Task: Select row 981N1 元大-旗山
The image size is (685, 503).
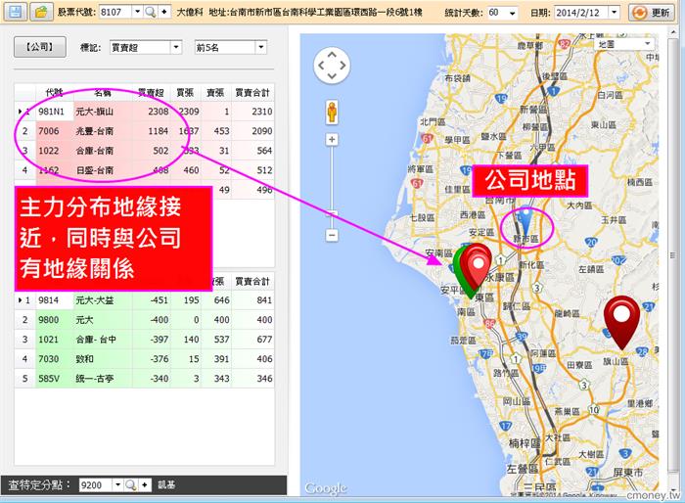Action: pos(144,112)
